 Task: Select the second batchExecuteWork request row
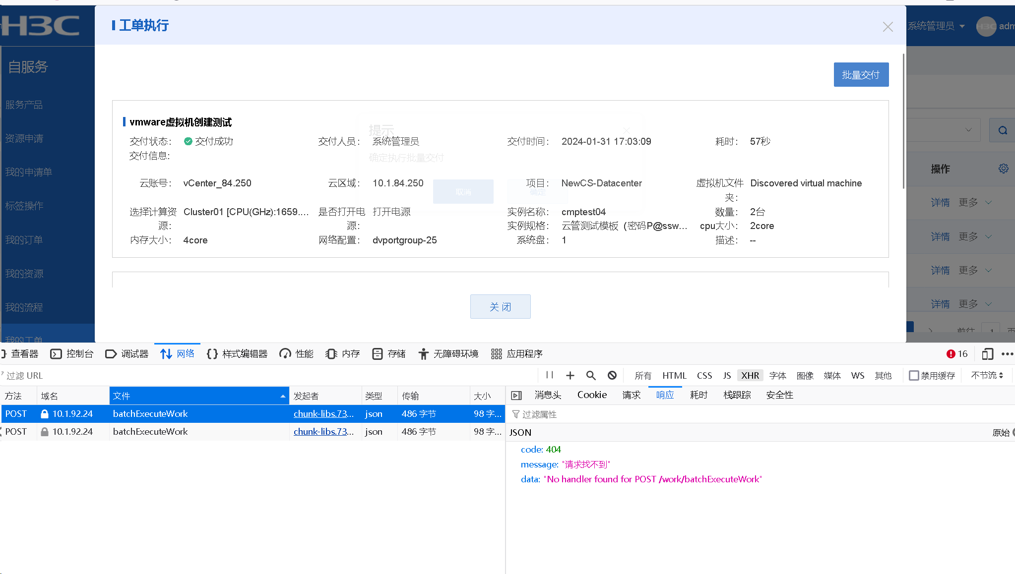[253, 432]
